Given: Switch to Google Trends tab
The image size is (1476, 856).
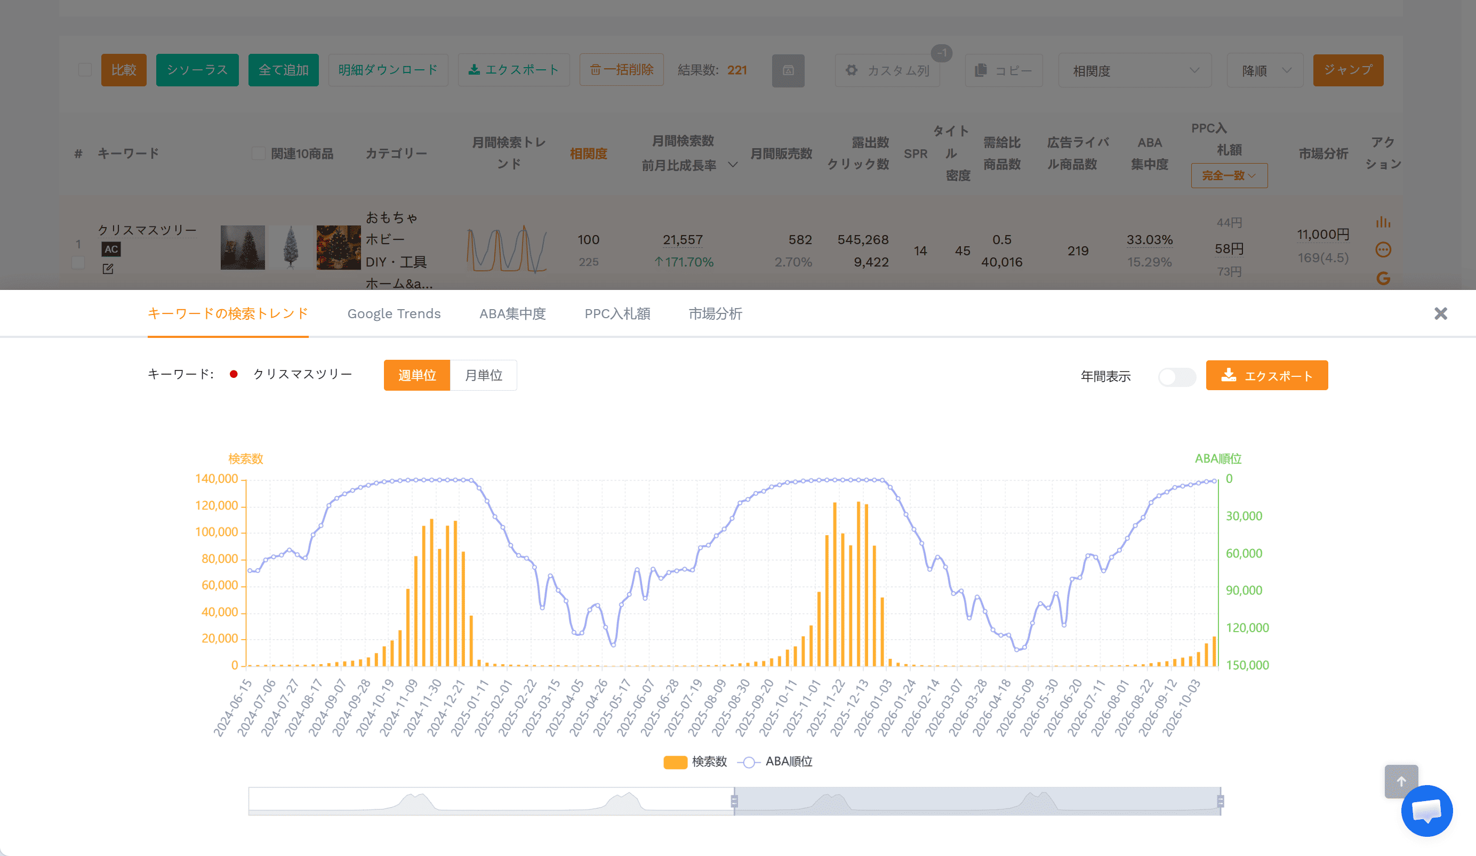Looking at the screenshot, I should 394,314.
